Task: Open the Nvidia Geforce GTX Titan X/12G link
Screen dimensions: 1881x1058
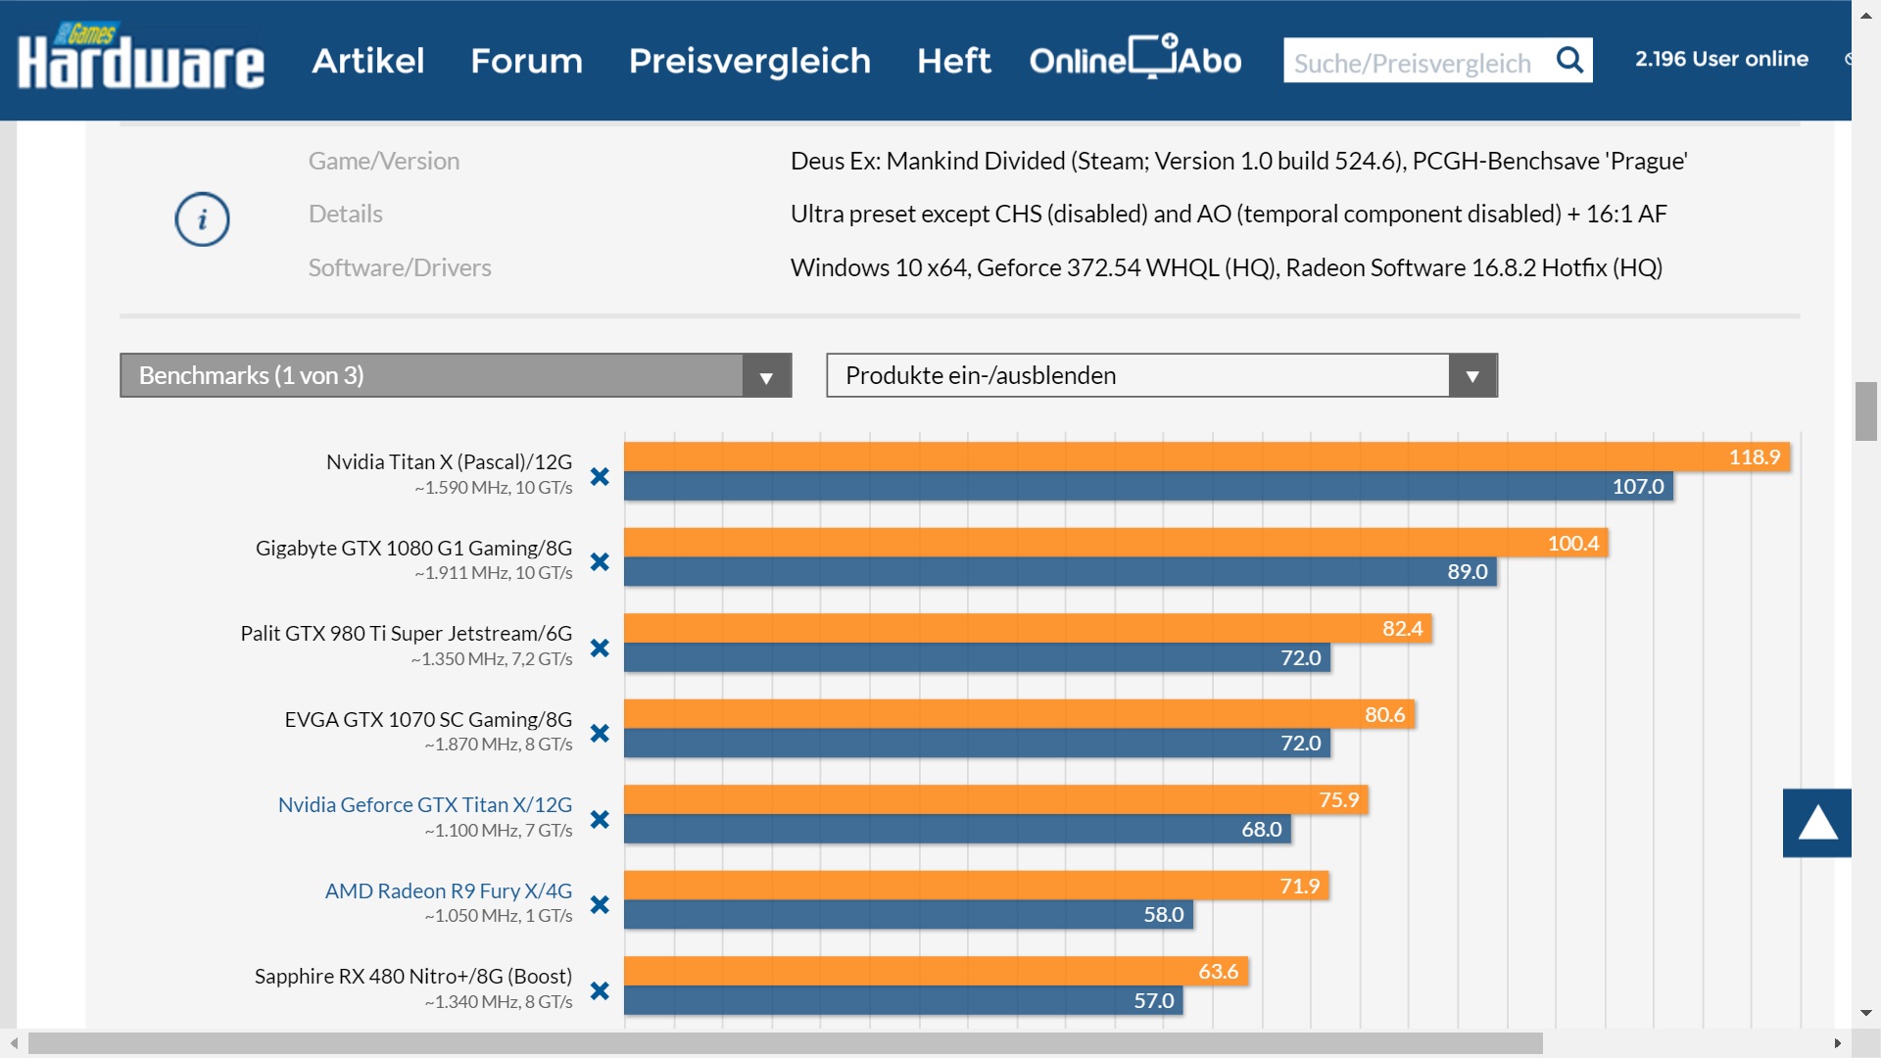Action: (x=424, y=805)
